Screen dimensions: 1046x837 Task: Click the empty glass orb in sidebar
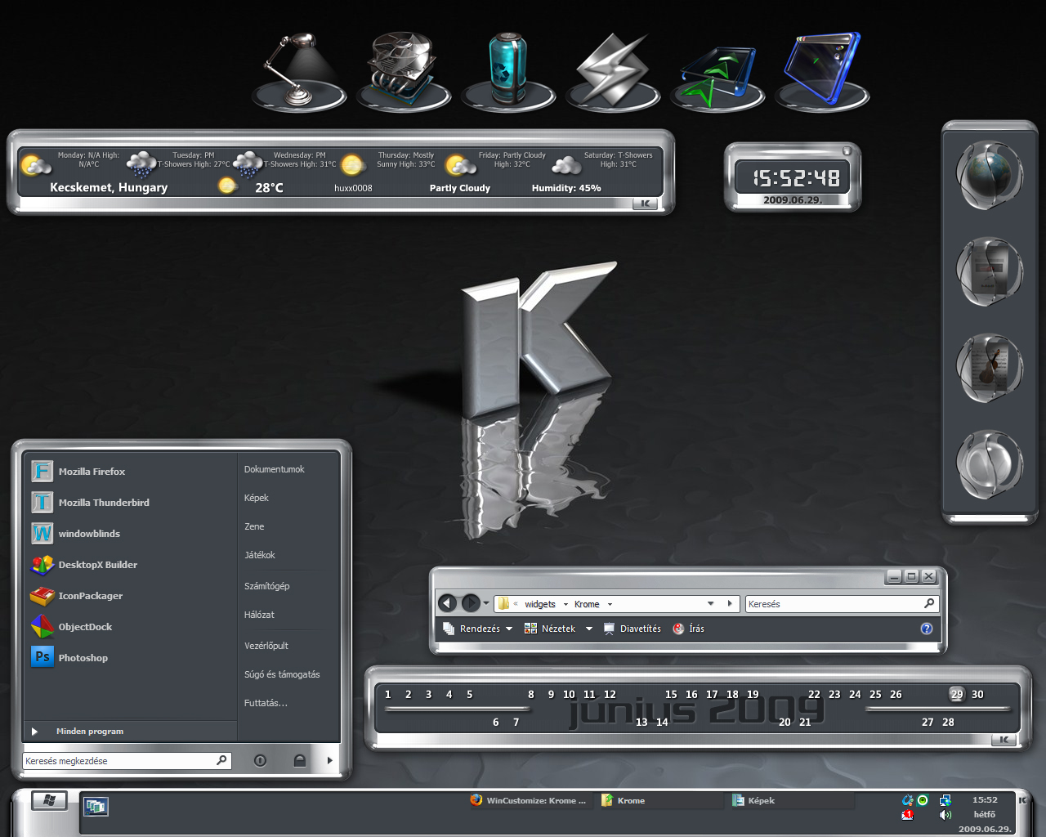[x=990, y=464]
